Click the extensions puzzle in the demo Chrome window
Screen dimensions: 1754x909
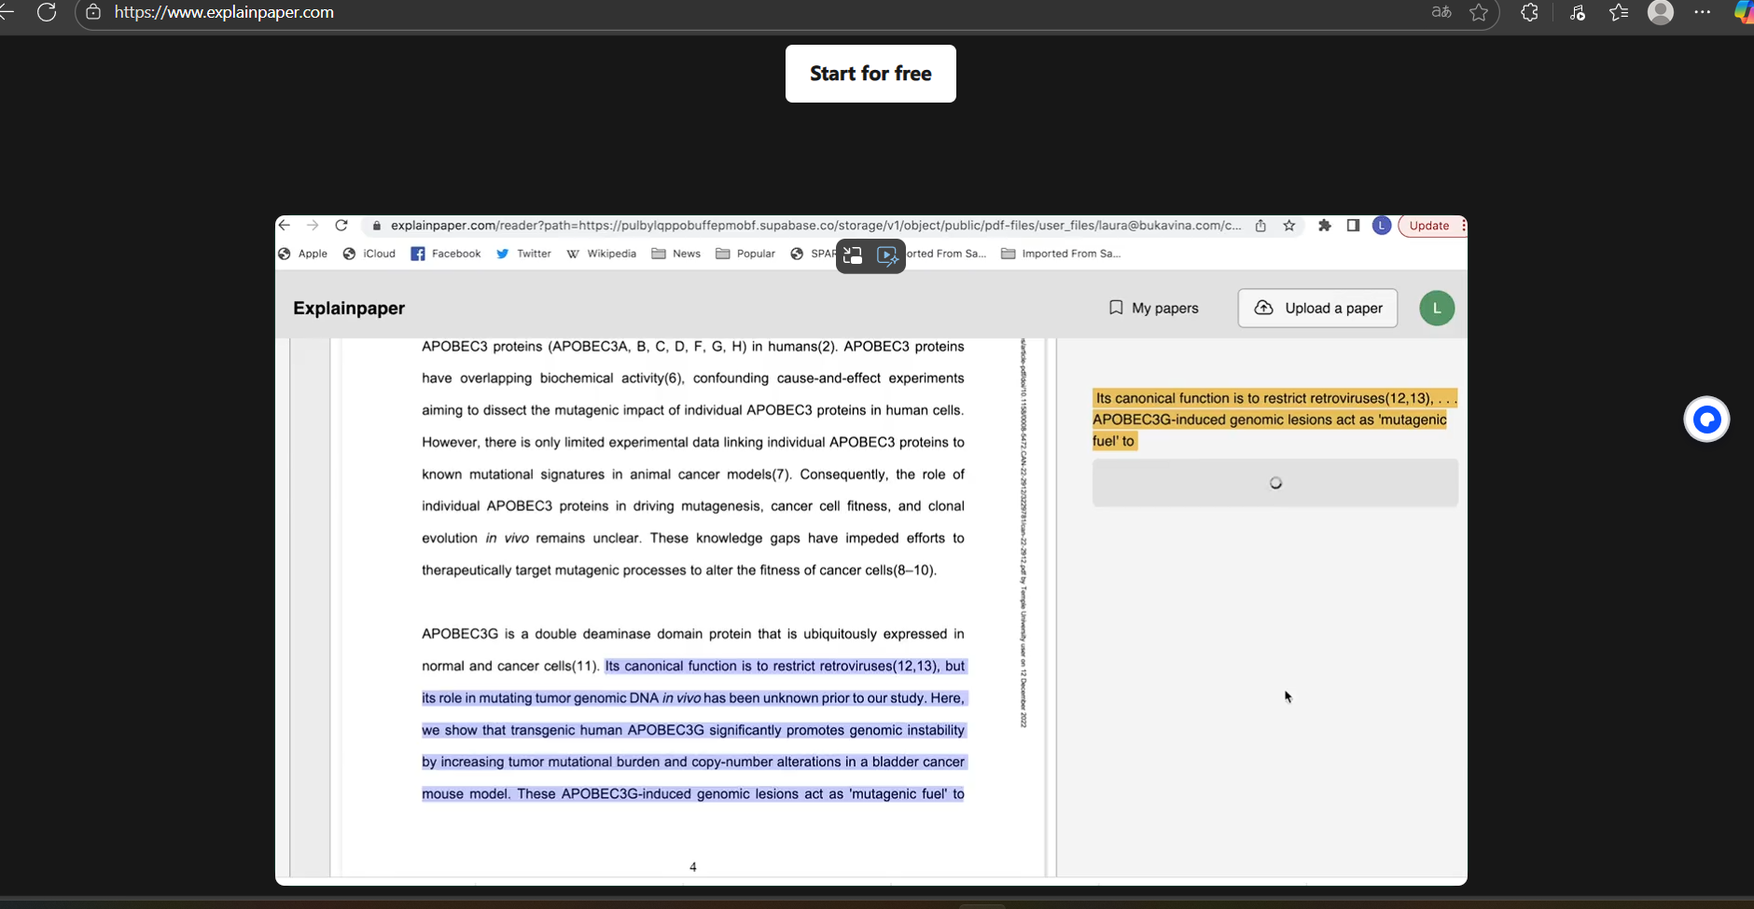pyautogui.click(x=1324, y=226)
